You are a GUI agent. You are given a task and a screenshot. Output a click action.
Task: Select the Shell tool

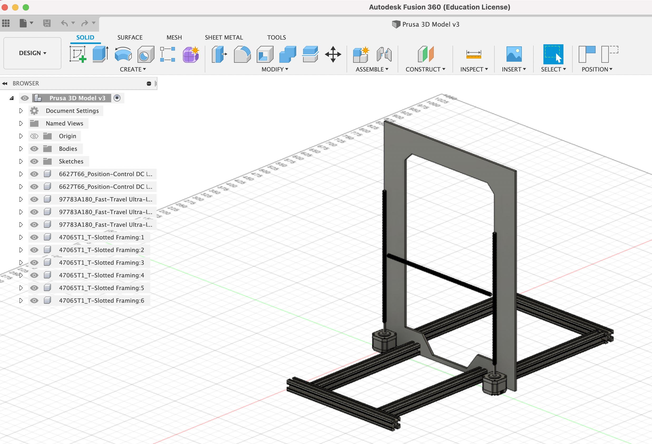pos(265,55)
